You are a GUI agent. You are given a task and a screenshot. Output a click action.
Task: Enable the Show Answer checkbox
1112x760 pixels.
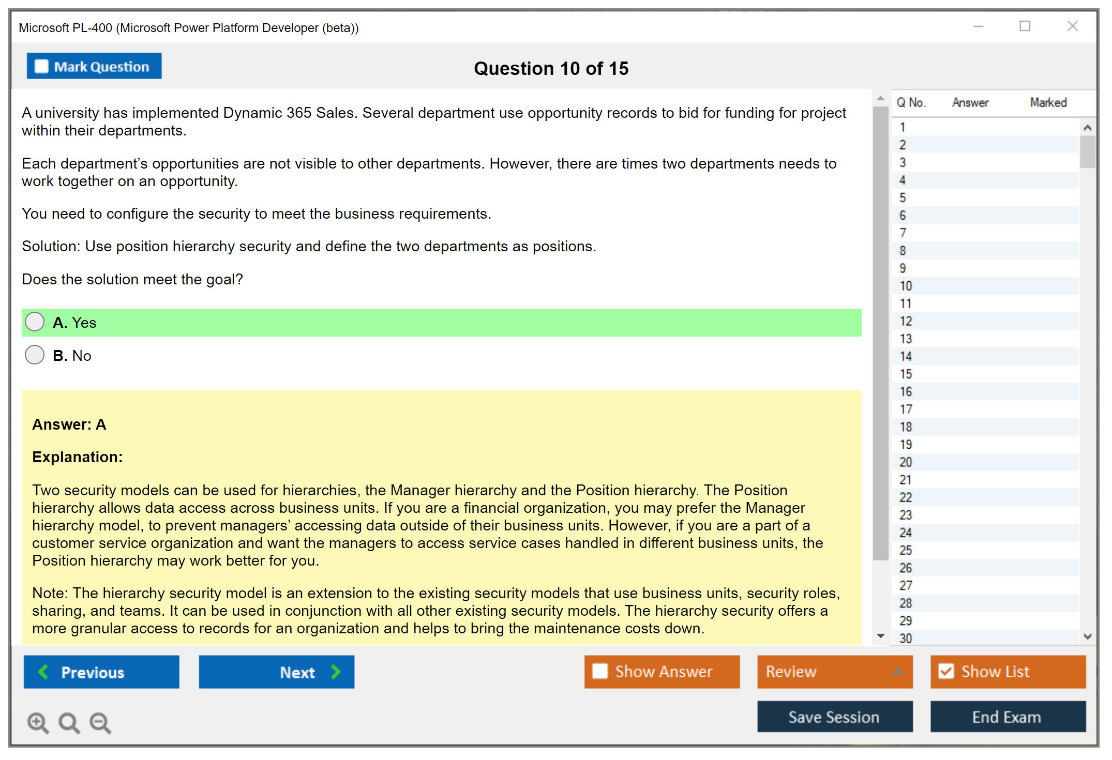coord(600,671)
